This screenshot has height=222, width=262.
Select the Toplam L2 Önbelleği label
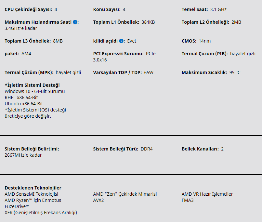(205, 22)
